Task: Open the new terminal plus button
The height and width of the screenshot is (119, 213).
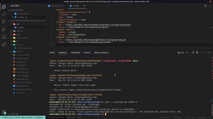Action: click(187, 53)
